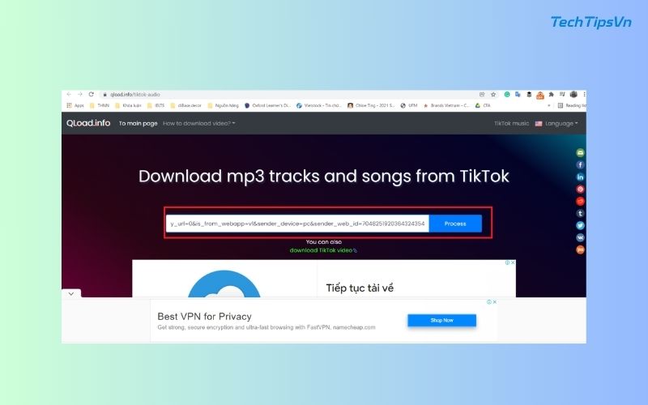Click the TikTok URL input field
This screenshot has width=648, height=405.
(x=297, y=224)
